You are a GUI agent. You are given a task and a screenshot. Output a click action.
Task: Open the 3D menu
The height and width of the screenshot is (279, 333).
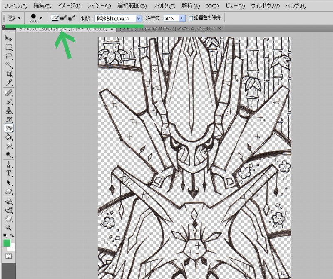pos(212,6)
